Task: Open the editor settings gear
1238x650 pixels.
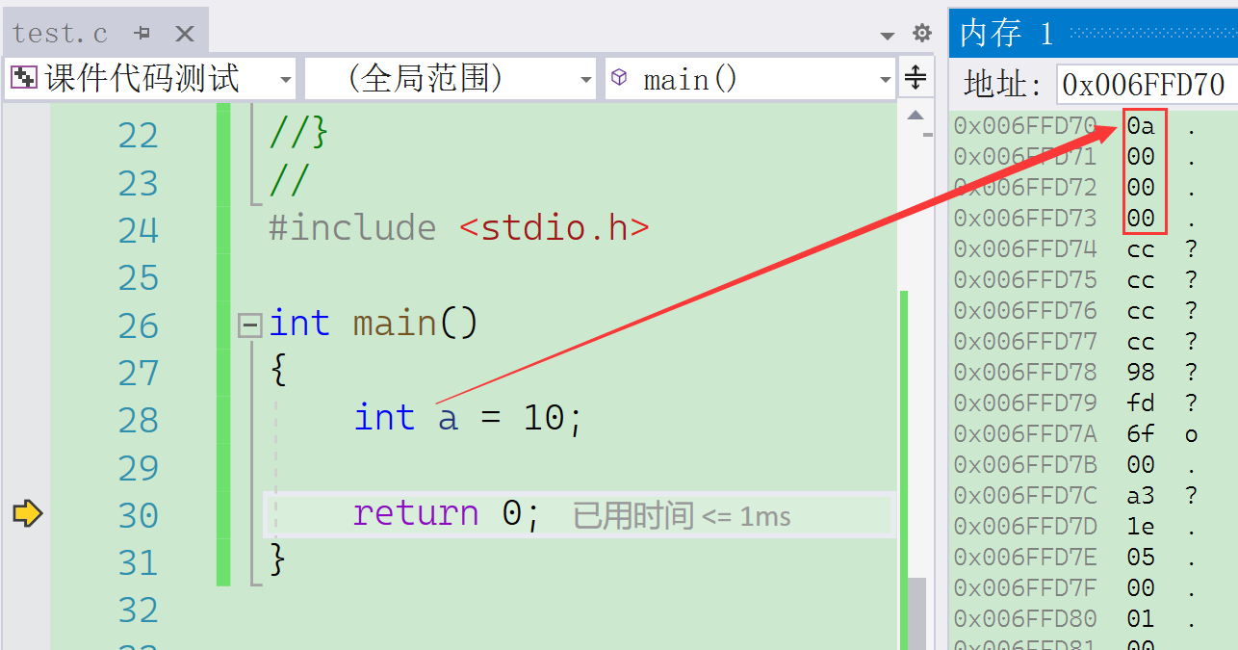Action: click(x=922, y=34)
